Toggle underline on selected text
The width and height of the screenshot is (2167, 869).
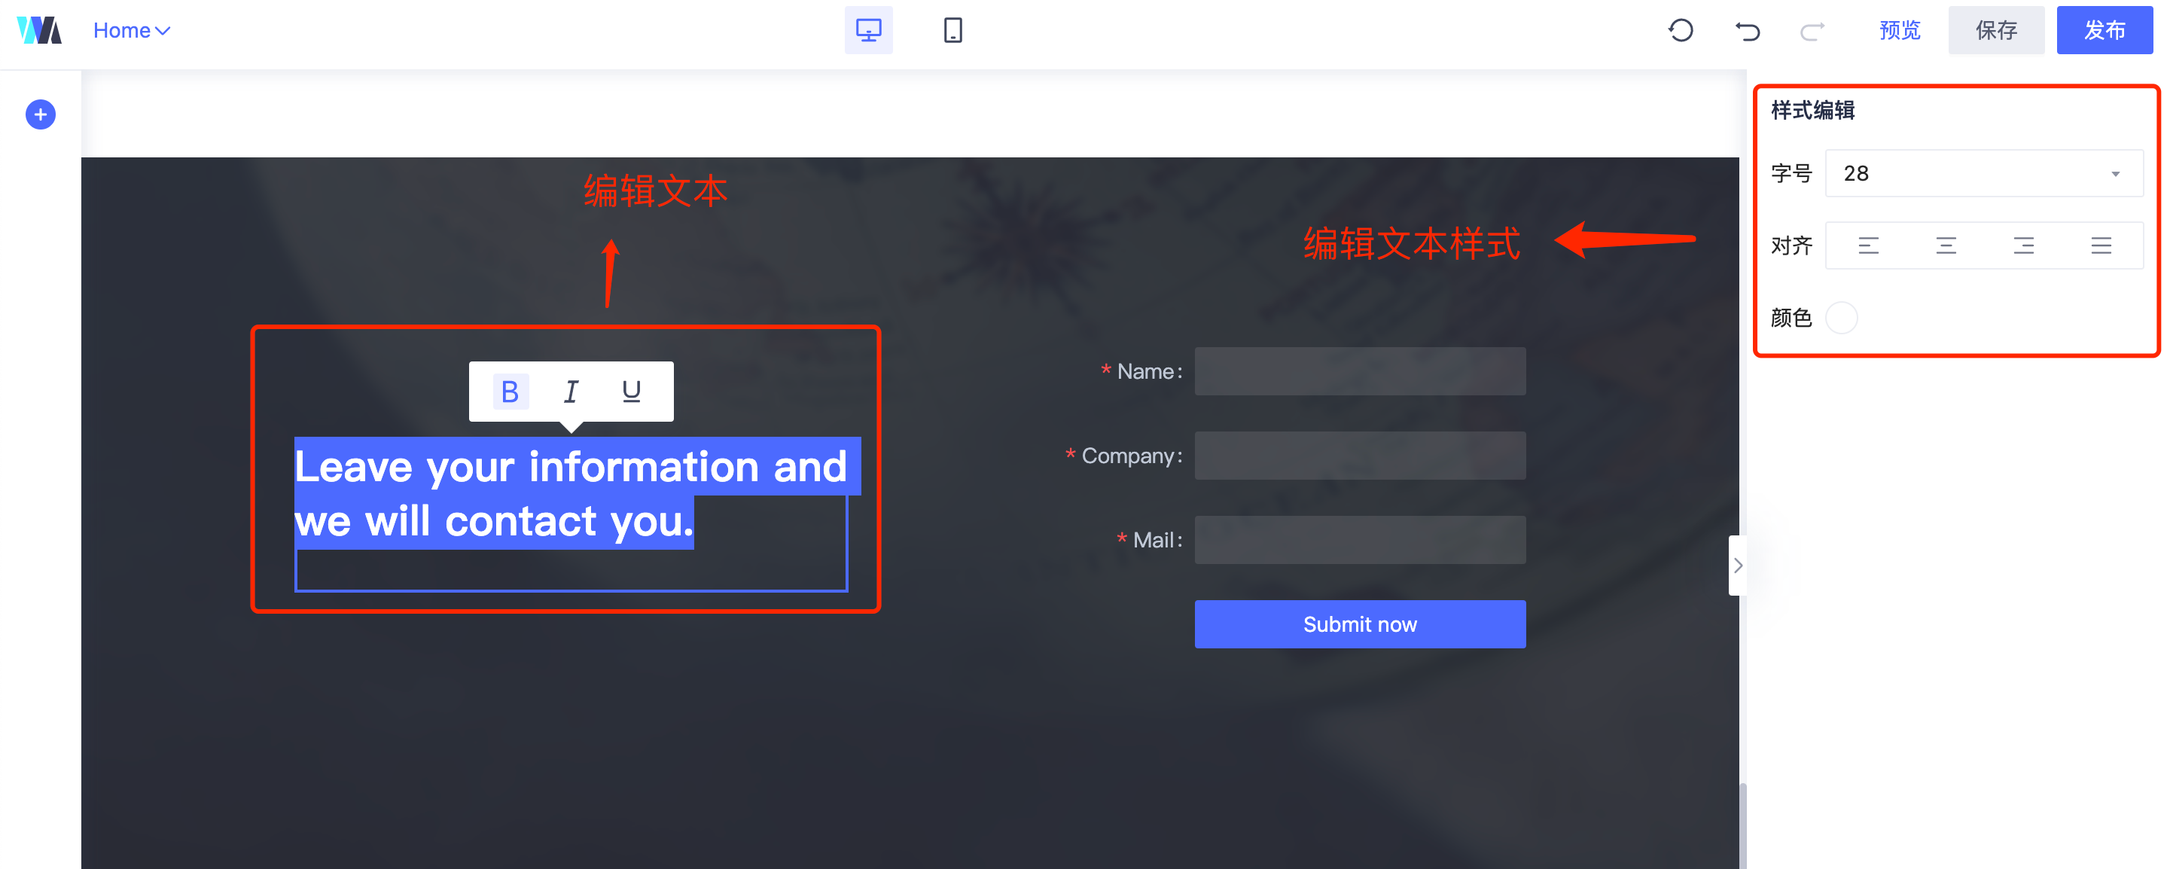[x=631, y=391]
